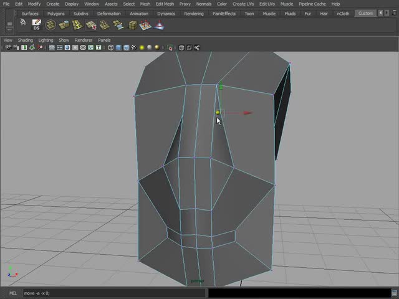Toggle use all lights yellow sphere
The image size is (399, 299).
coord(142,47)
